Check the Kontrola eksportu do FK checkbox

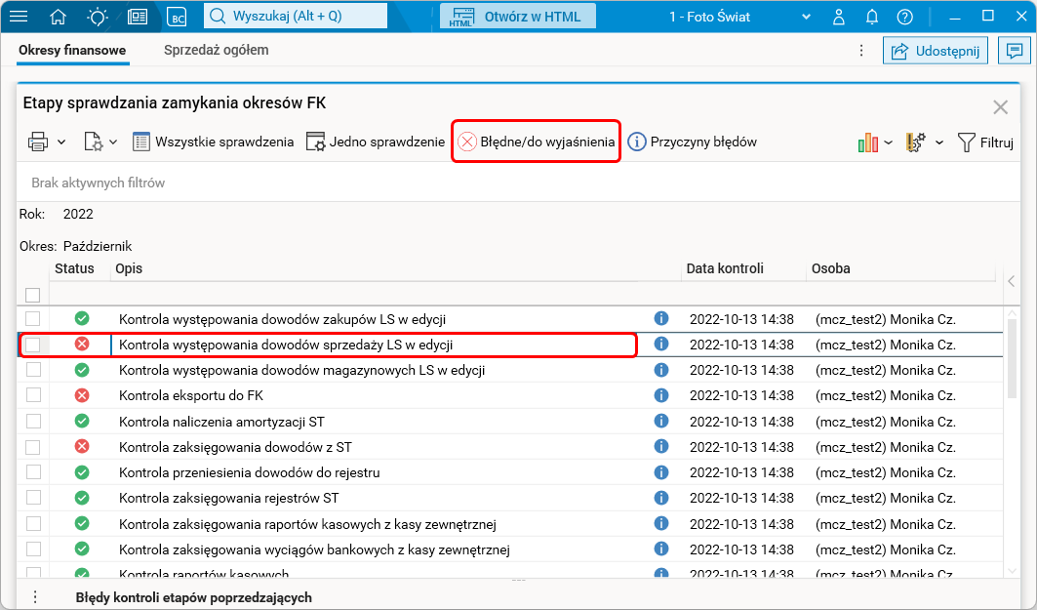[32, 395]
